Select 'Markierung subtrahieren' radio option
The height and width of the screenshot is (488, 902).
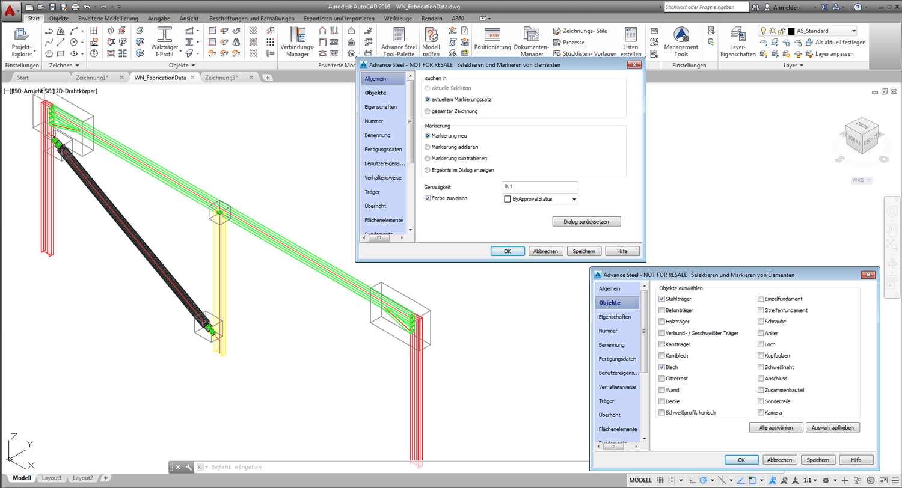coord(428,158)
